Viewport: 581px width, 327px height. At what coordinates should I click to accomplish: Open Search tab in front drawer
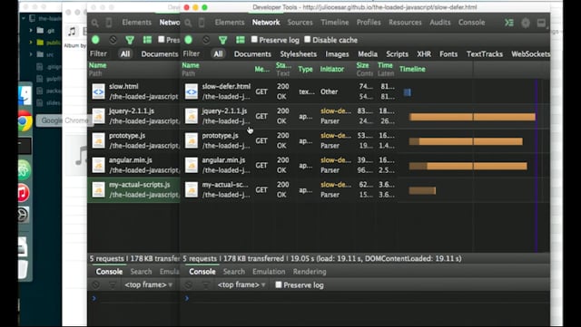tap(234, 272)
